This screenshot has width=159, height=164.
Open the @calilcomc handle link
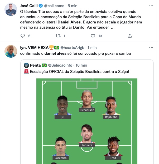click(x=55, y=6)
